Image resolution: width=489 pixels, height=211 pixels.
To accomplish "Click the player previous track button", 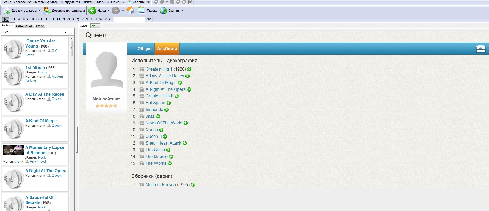I will [x=156, y=2].
